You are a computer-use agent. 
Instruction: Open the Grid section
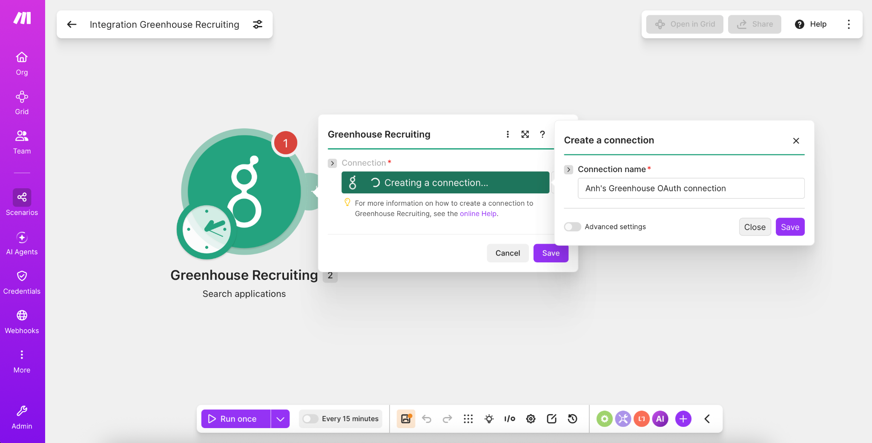22,103
